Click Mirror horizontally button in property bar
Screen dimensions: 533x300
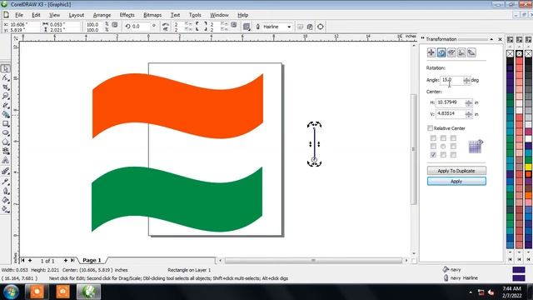click(165, 24)
